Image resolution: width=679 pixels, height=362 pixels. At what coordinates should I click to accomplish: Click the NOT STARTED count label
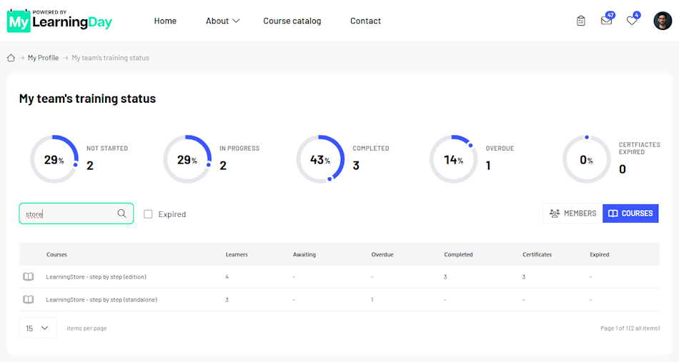point(107,149)
